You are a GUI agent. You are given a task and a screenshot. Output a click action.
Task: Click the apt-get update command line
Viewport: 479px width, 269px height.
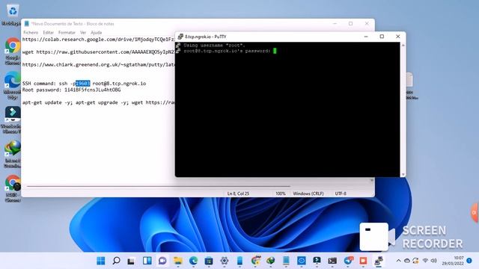98,102
